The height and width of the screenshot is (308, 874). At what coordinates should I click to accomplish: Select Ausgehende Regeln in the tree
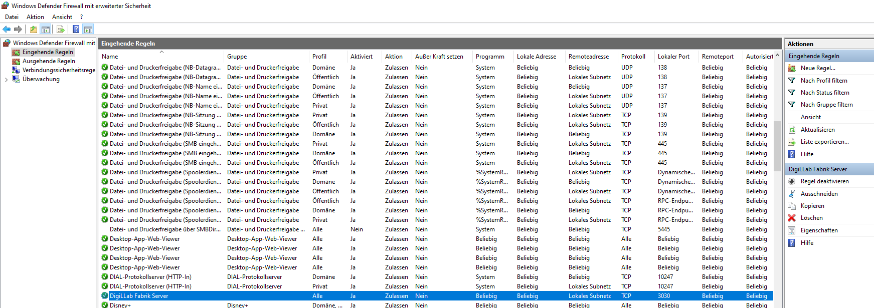point(49,61)
